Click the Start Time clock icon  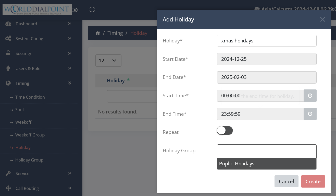pos(310,96)
